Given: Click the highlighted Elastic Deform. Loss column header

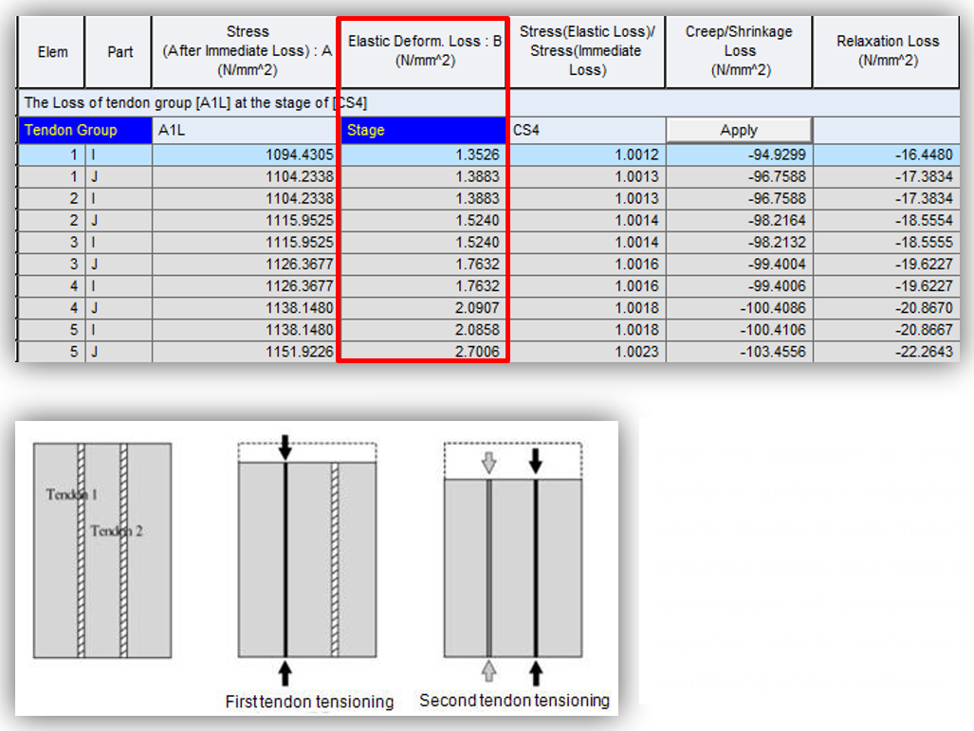Looking at the screenshot, I should (x=424, y=51).
